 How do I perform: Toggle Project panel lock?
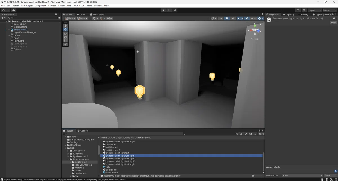[x=259, y=130]
